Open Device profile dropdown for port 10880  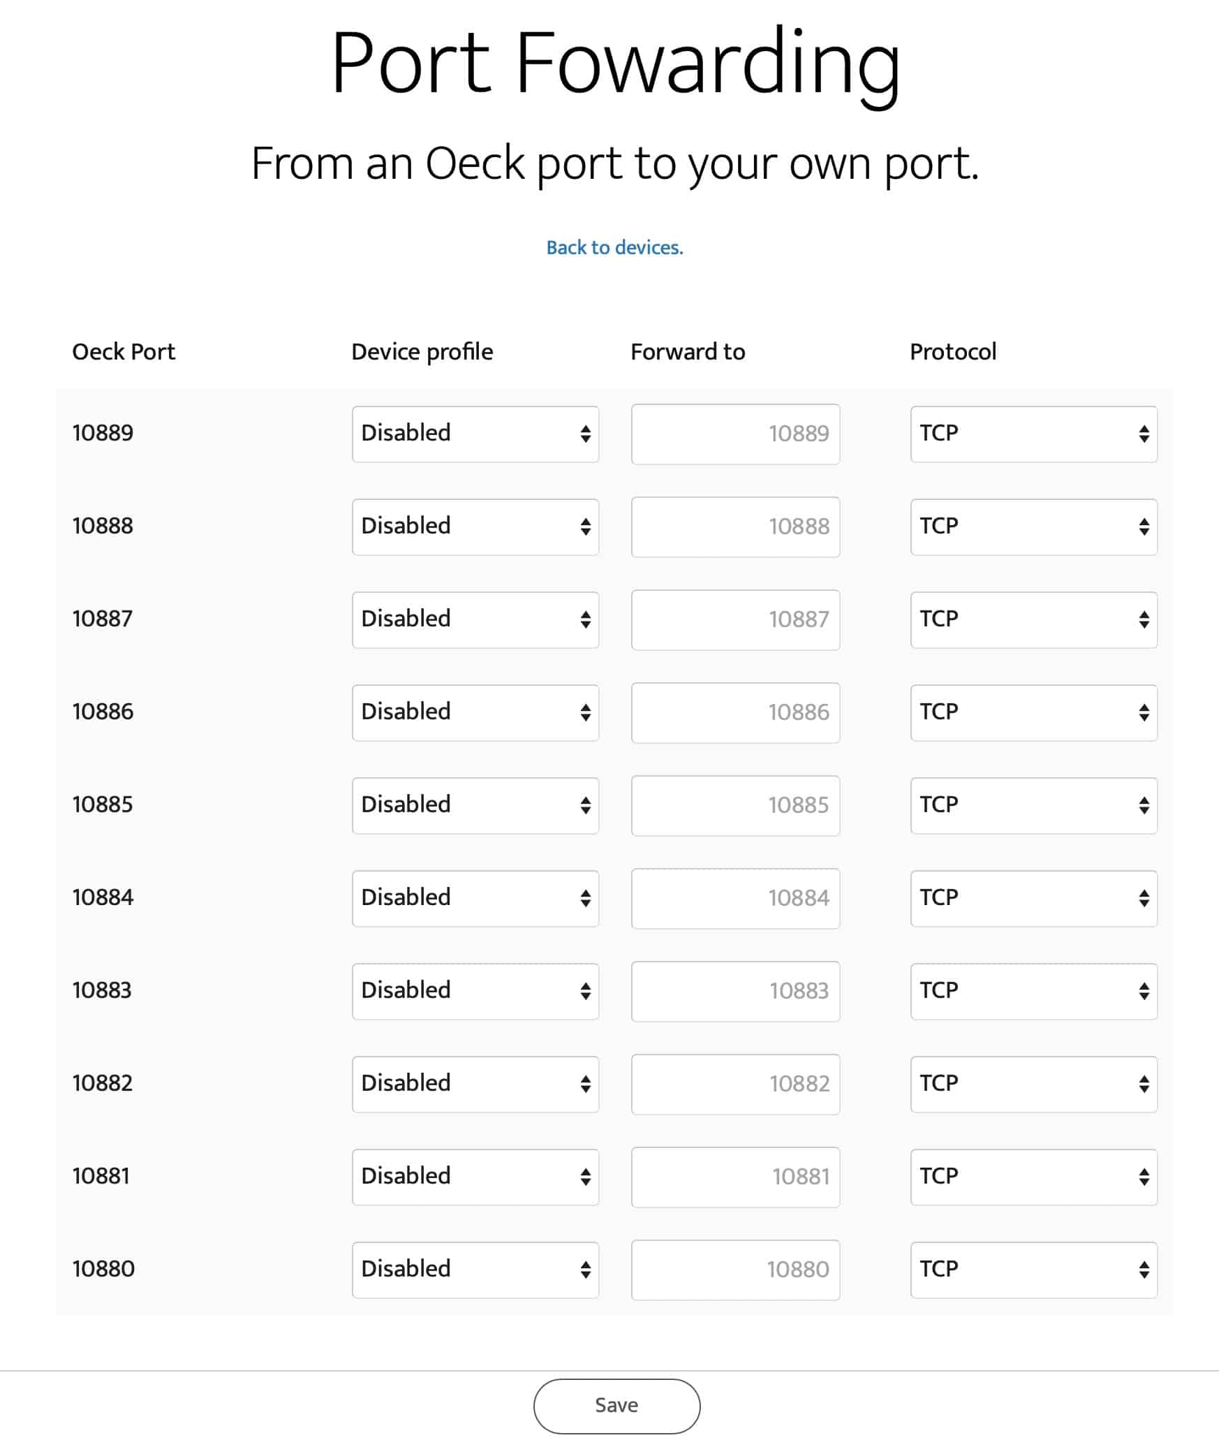coord(475,1270)
